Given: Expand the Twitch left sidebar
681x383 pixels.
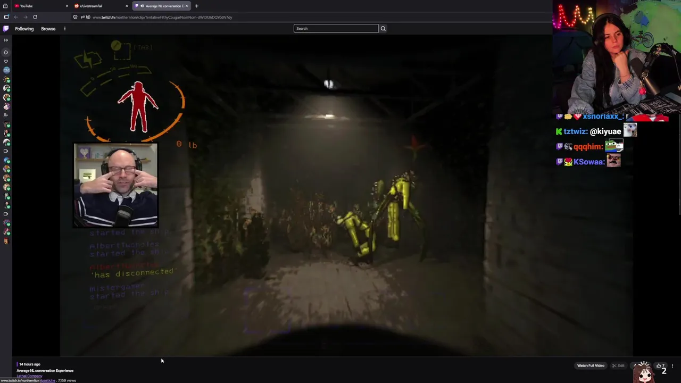Looking at the screenshot, I should (x=6, y=40).
